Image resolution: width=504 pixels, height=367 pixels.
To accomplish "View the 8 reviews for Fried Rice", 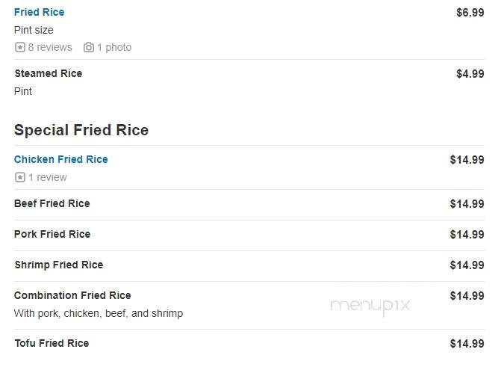I will coord(50,47).
